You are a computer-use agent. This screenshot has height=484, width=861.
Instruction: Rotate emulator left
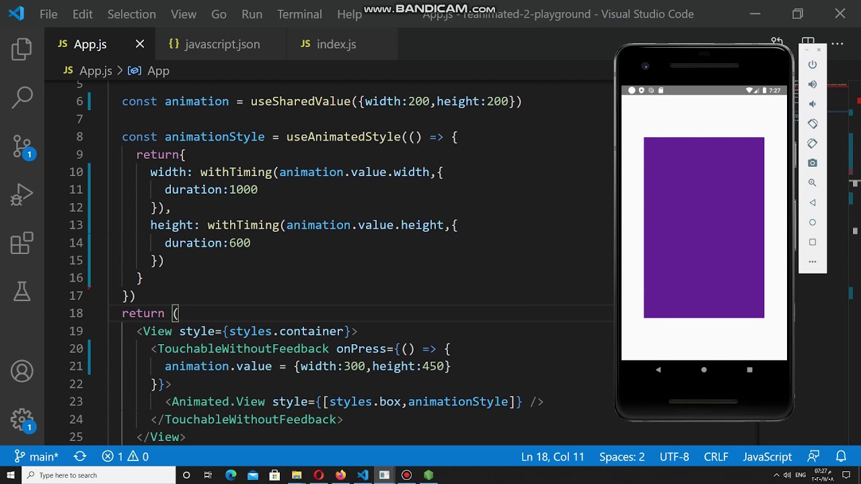click(813, 124)
